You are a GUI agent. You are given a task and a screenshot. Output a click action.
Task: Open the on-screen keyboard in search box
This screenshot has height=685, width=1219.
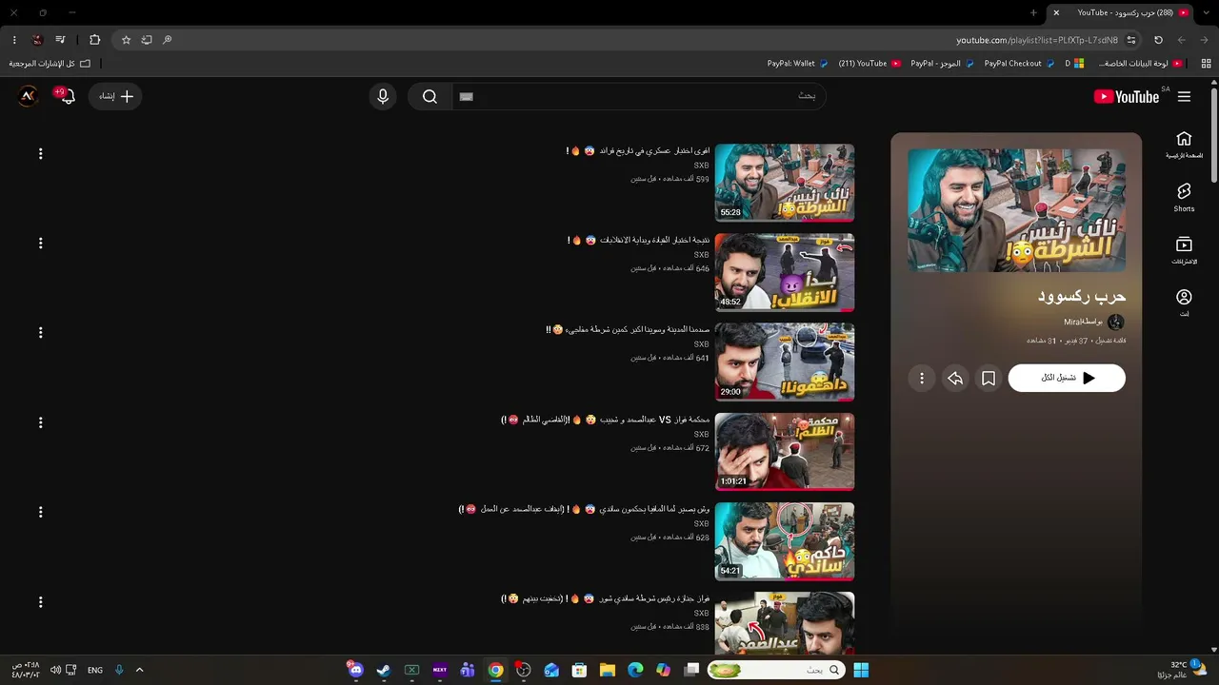[x=466, y=96]
